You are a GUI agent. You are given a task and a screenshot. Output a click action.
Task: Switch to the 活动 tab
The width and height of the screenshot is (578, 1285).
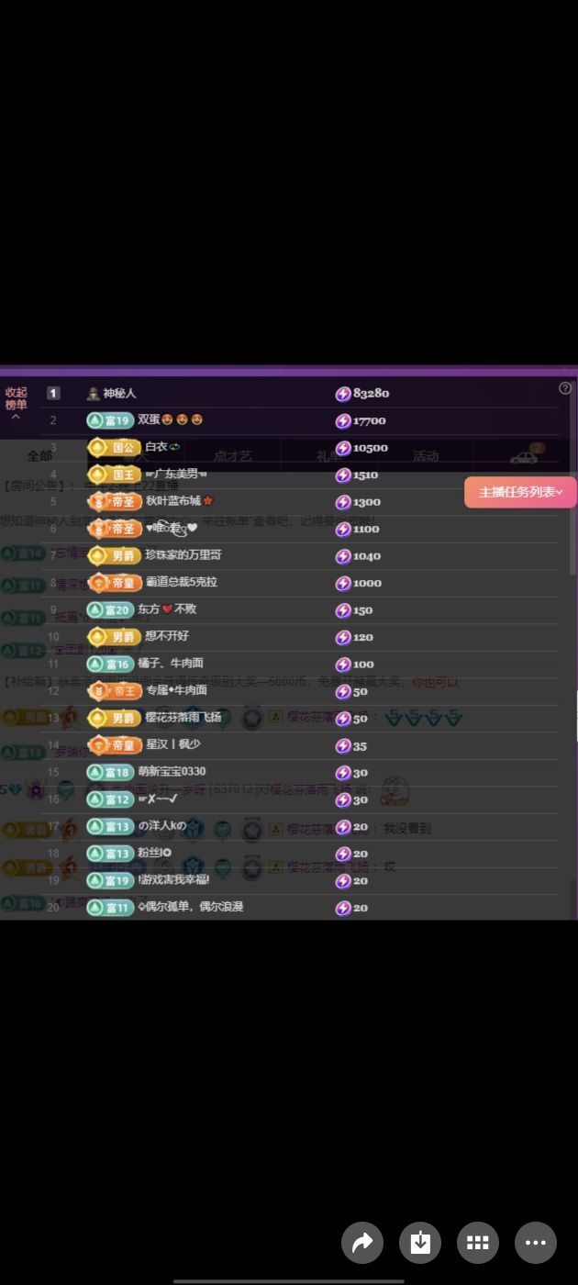click(425, 455)
